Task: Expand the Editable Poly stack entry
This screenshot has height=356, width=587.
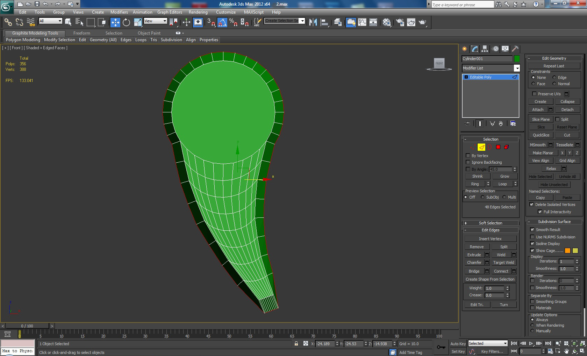Action: click(466, 77)
